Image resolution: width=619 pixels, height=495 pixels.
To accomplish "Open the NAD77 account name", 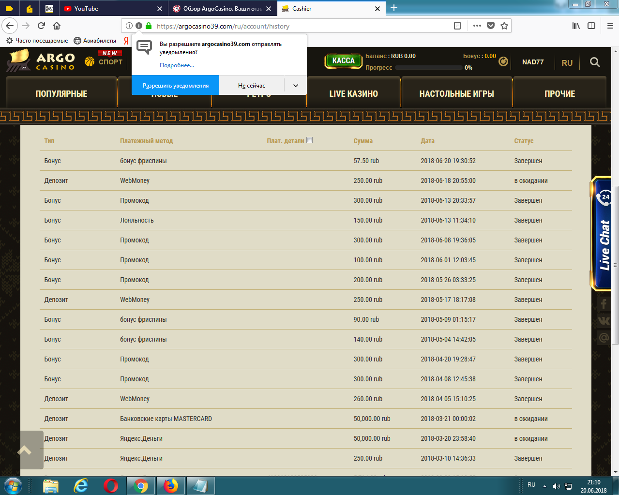I will pos(533,62).
